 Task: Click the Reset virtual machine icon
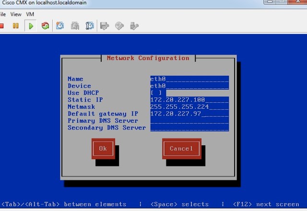[45, 25]
